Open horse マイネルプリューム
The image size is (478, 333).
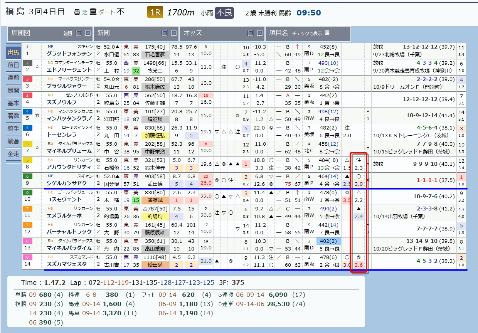tap(69, 151)
